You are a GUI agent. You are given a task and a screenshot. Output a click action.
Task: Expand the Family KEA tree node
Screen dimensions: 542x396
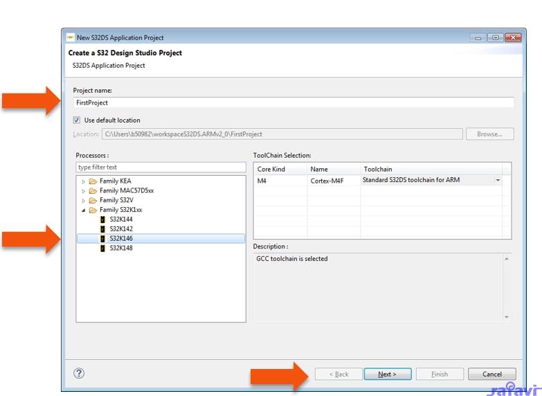tap(84, 181)
